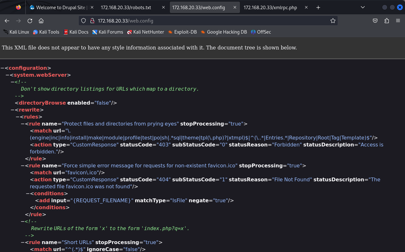Switch to Welcome to Drupal Site tab

point(61,7)
